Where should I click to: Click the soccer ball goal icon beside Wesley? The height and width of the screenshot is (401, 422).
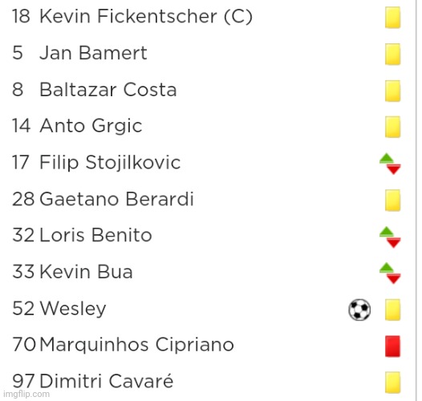359,310
